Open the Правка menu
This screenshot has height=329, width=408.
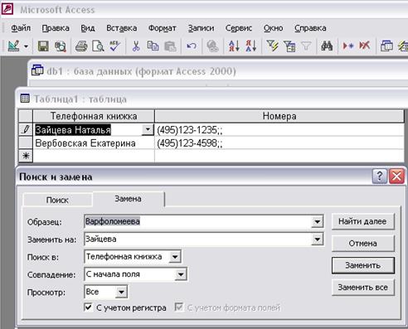point(56,28)
